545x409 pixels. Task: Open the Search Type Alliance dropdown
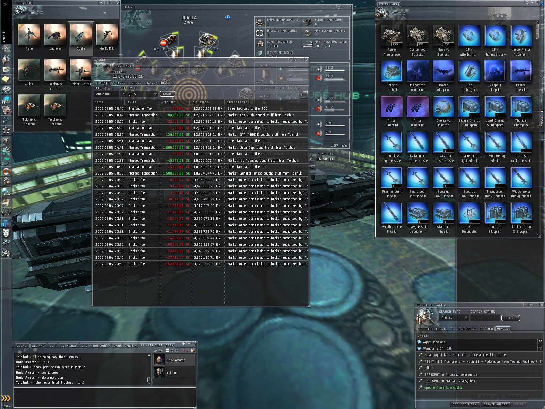point(454,317)
